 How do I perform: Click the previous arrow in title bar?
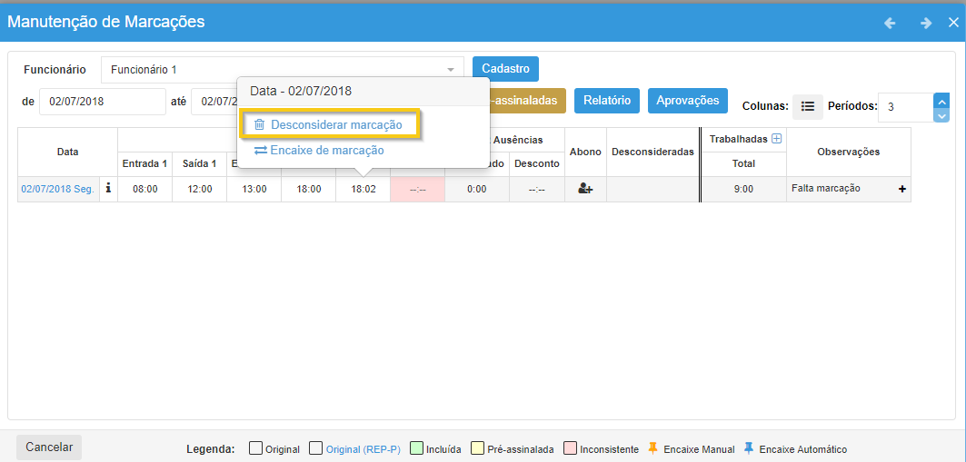tap(890, 23)
